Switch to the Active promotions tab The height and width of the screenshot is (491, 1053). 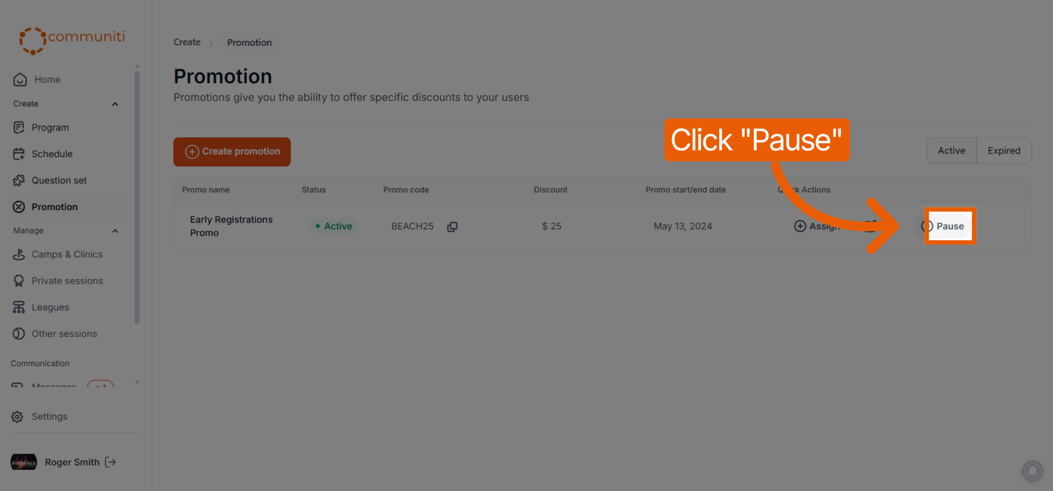pos(951,150)
